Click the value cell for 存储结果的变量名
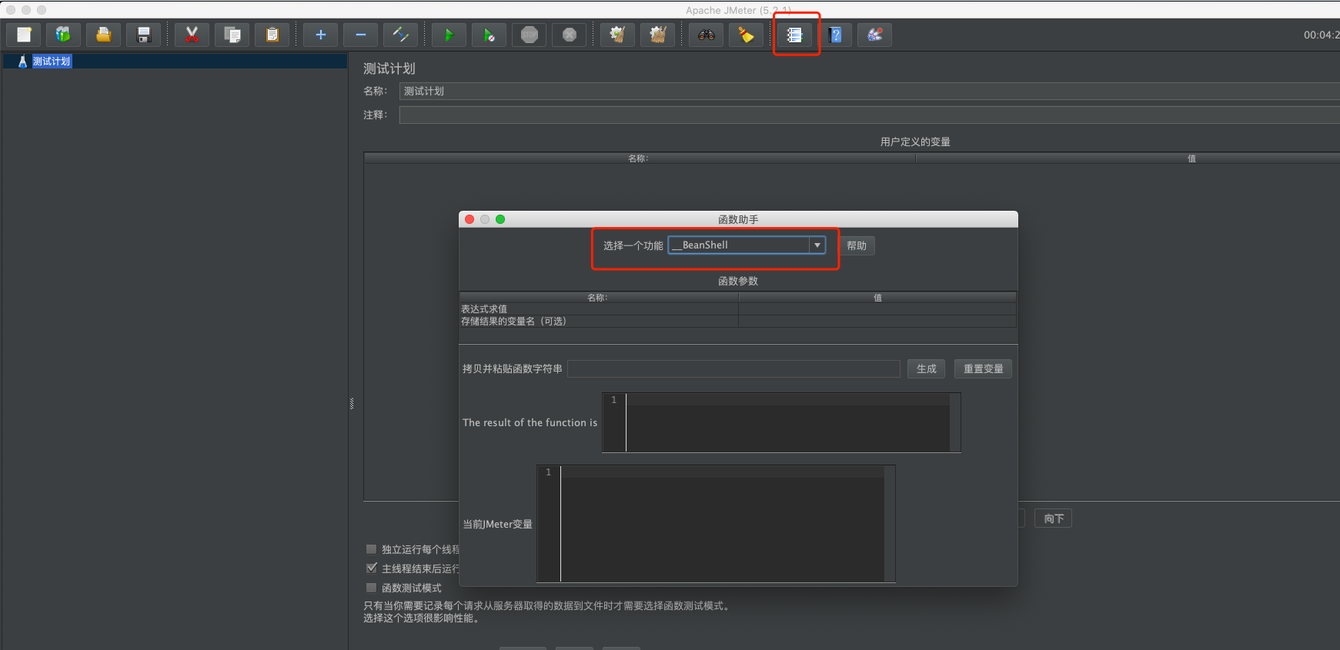This screenshot has width=1340, height=650. click(x=877, y=322)
